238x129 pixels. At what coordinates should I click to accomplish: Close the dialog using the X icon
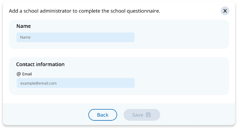(x=225, y=11)
